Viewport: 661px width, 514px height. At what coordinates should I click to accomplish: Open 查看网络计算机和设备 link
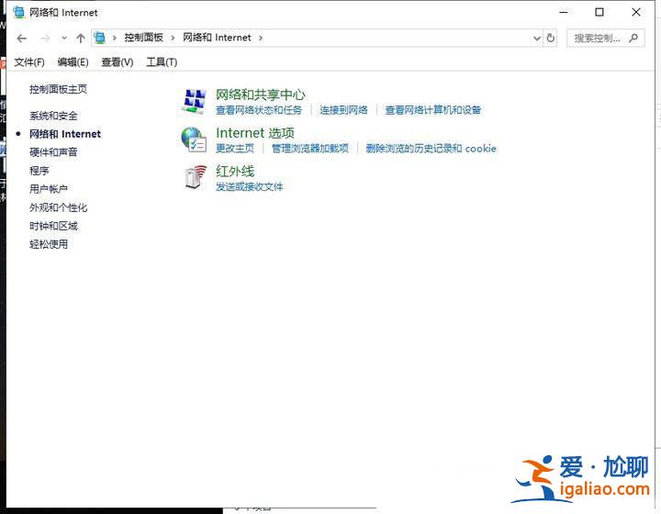tap(433, 110)
